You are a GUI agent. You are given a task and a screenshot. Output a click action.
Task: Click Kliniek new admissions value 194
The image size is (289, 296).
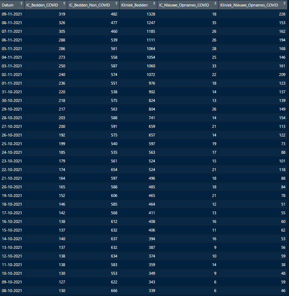click(x=282, y=40)
